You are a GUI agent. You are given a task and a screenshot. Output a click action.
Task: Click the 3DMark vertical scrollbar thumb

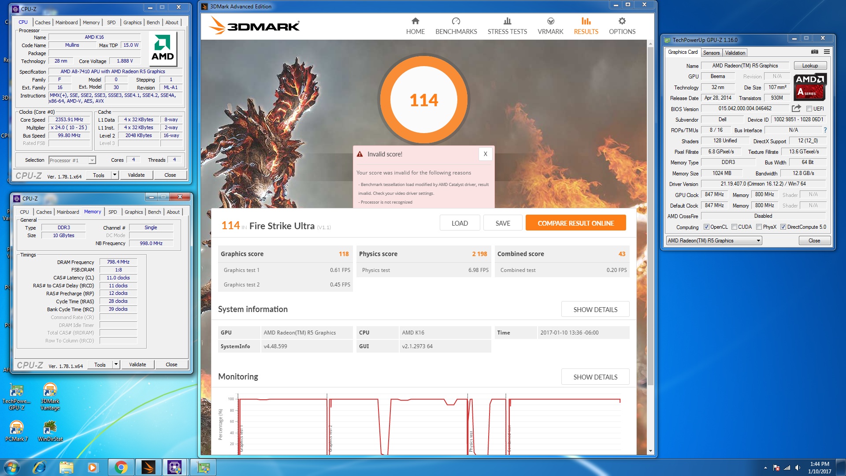point(650,216)
